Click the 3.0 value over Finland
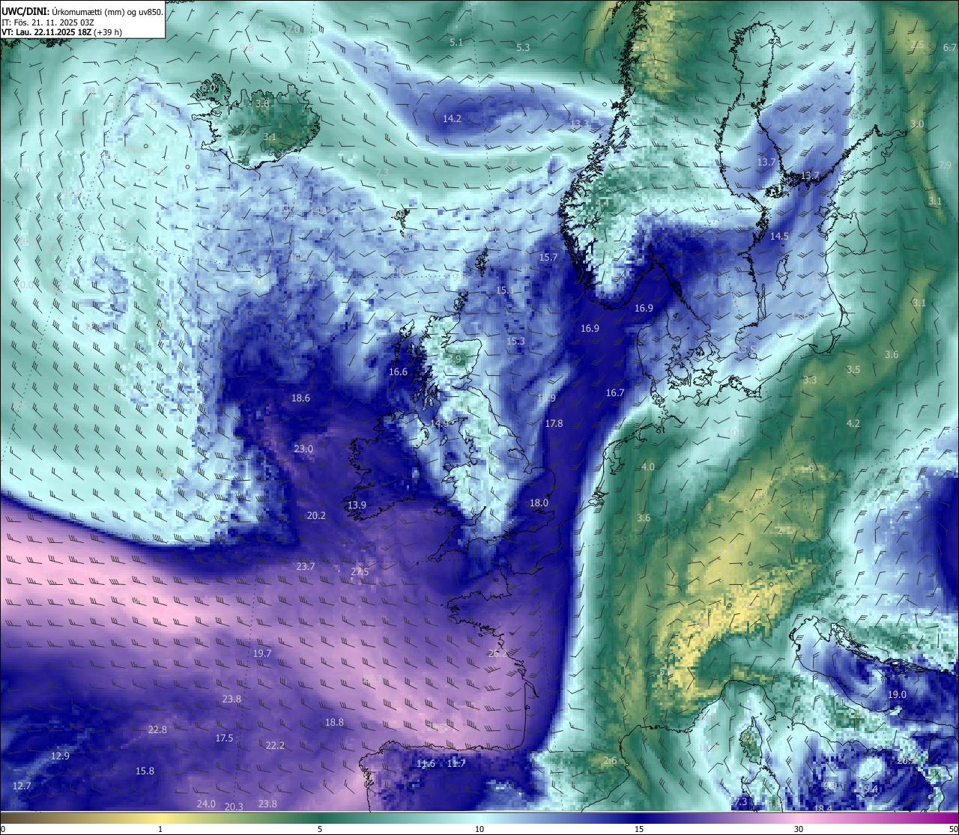Screen dimensions: 959x835 pos(917,124)
